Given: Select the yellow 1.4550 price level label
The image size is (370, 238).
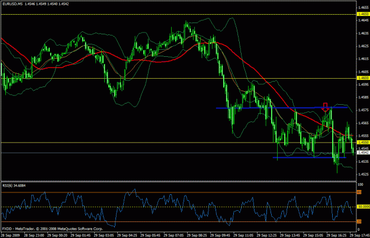Looking at the screenshot, I should pyautogui.click(x=363, y=142).
